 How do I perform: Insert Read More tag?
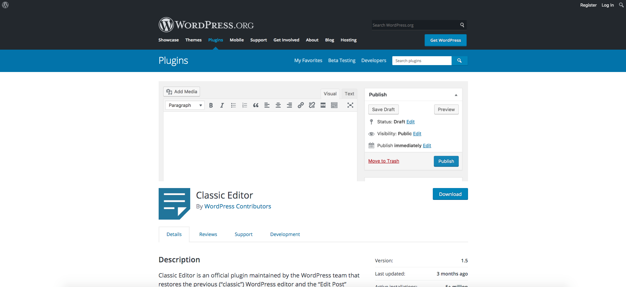pos(323,105)
